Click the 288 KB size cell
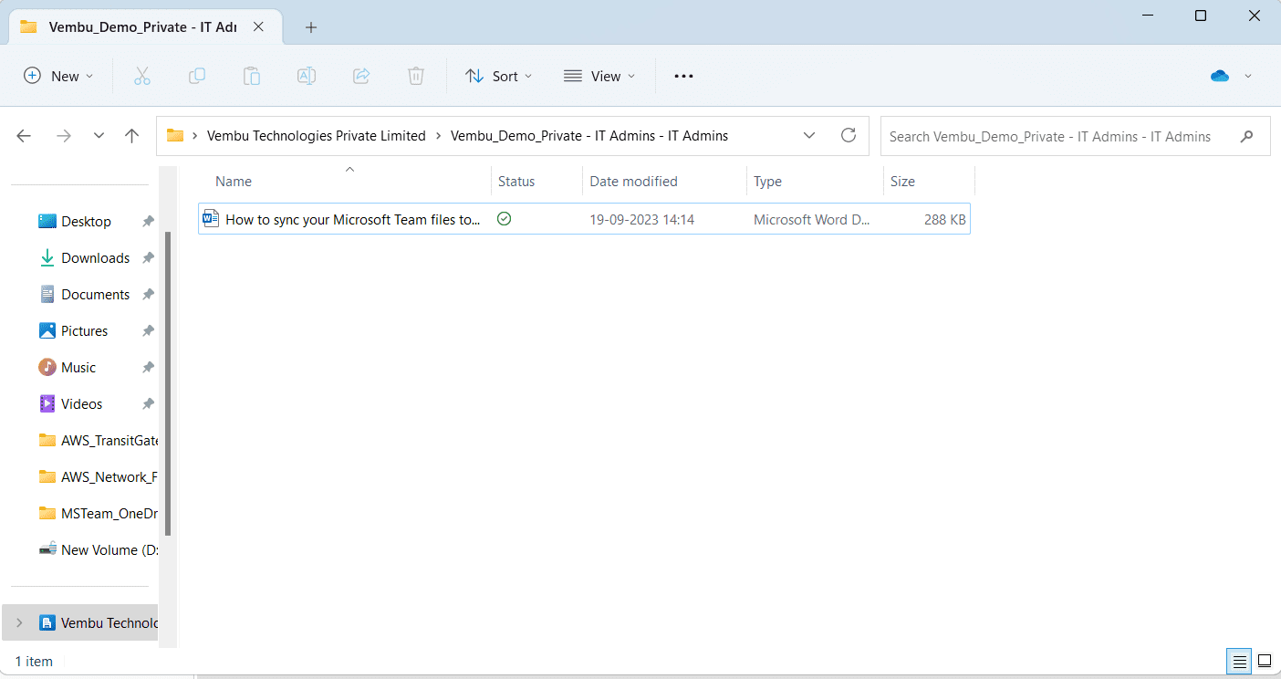Image resolution: width=1281 pixels, height=679 pixels. [944, 220]
